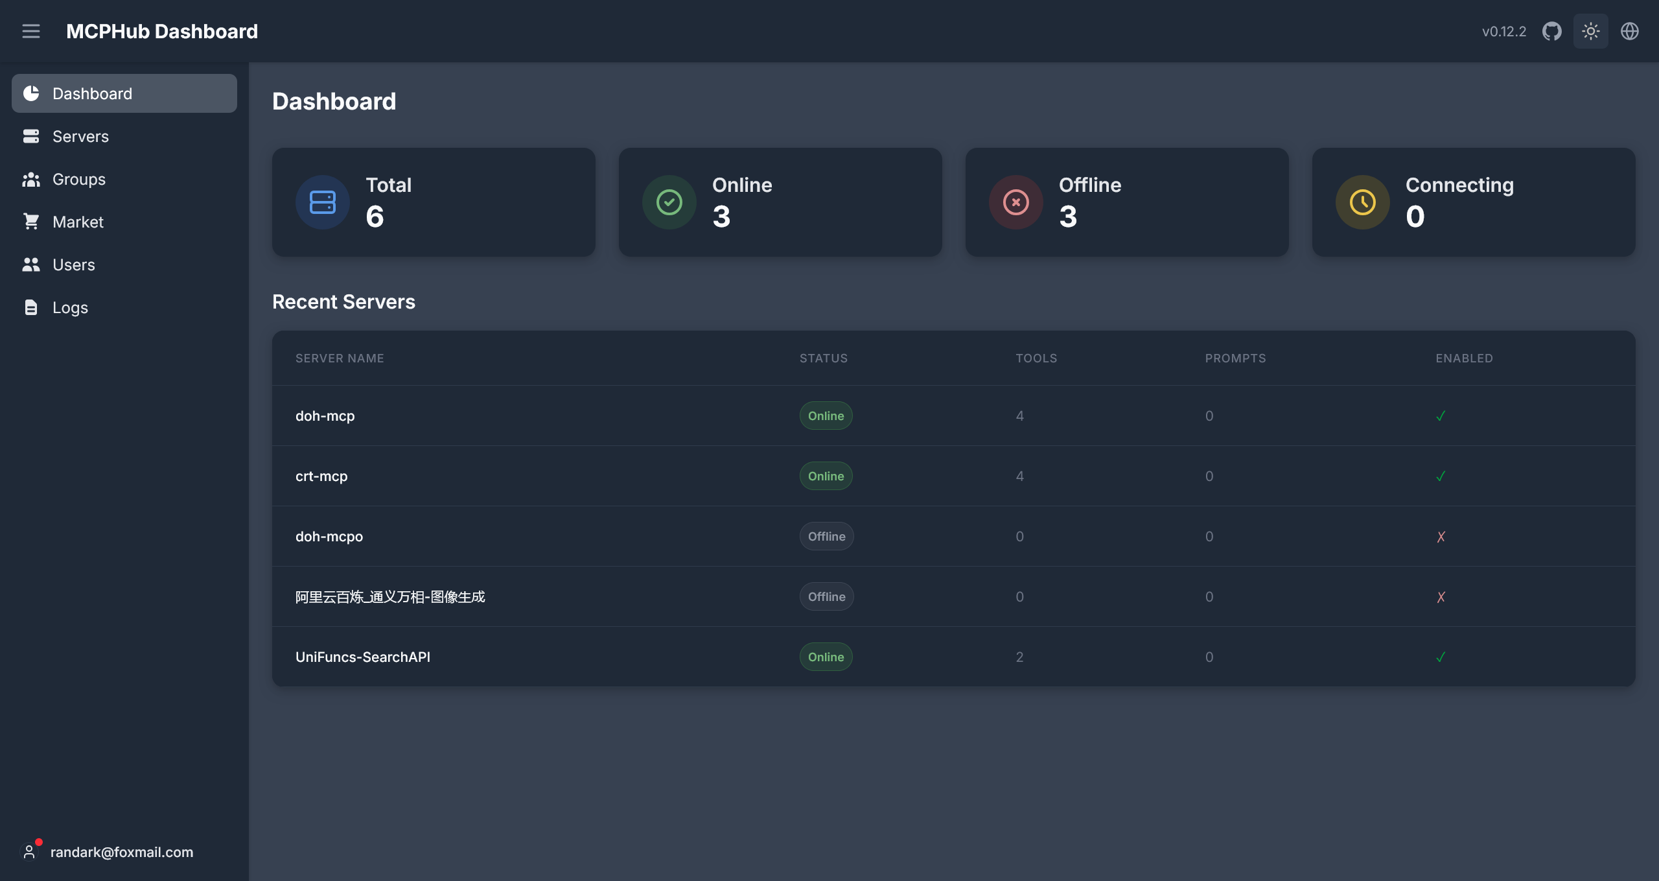Viewport: 1659px width, 881px height.
Task: Open the Users page icon
Action: tap(30, 264)
